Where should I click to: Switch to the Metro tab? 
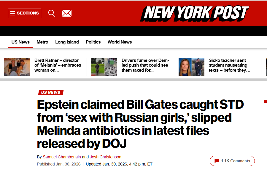click(42, 42)
